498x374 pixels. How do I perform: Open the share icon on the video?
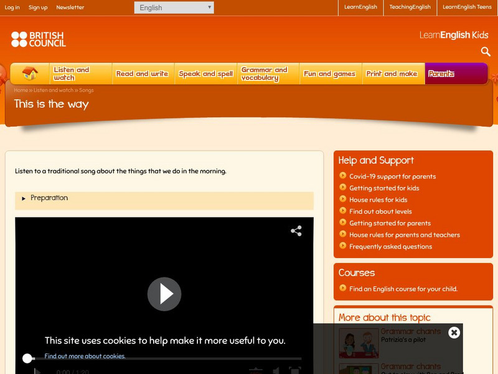(x=296, y=231)
